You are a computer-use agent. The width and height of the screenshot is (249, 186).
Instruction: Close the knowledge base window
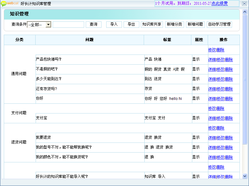click(x=244, y=3)
